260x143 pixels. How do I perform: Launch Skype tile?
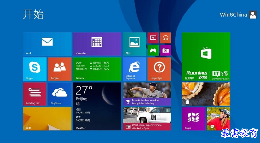(x=35, y=69)
